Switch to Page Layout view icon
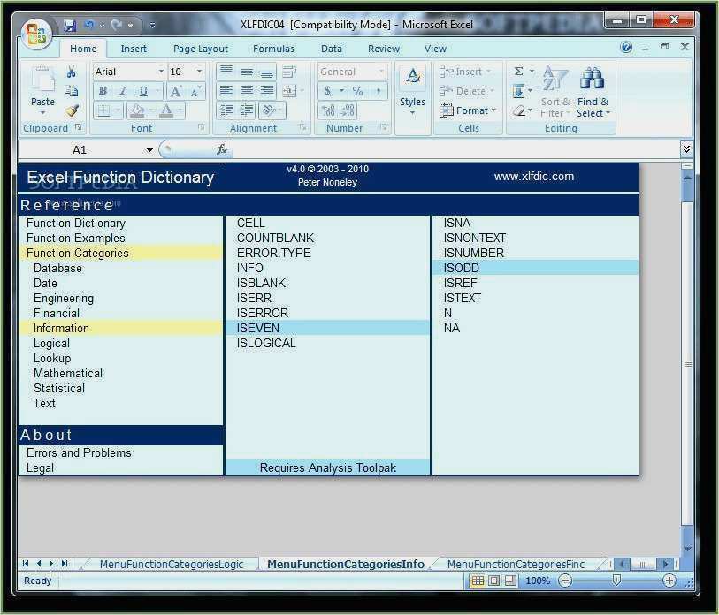This screenshot has height=615, width=719. pyautogui.click(x=493, y=581)
